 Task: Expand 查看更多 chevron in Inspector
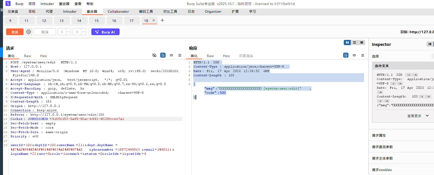[427, 116]
